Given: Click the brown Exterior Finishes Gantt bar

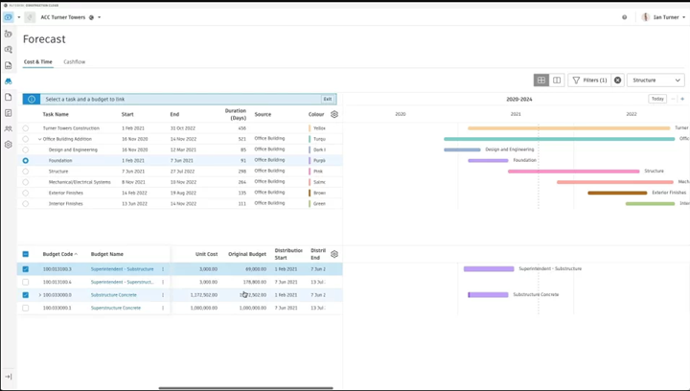Looking at the screenshot, I should (617, 193).
